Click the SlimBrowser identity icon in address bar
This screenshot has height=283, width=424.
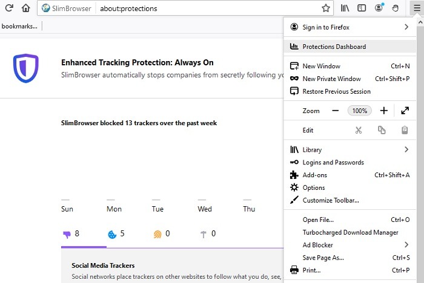[45, 8]
